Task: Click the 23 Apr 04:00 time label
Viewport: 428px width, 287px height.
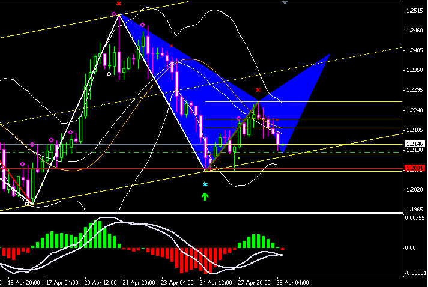Action: pyautogui.click(x=178, y=282)
